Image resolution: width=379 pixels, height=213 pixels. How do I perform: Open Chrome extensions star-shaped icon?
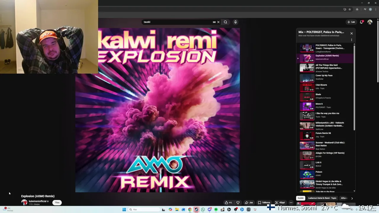coord(357,9)
